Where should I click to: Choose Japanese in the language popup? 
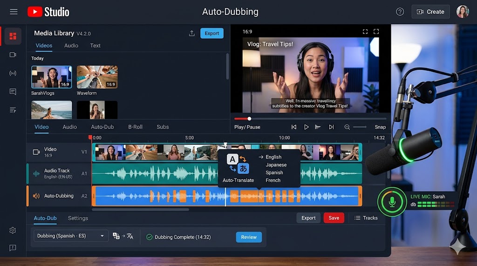click(276, 165)
